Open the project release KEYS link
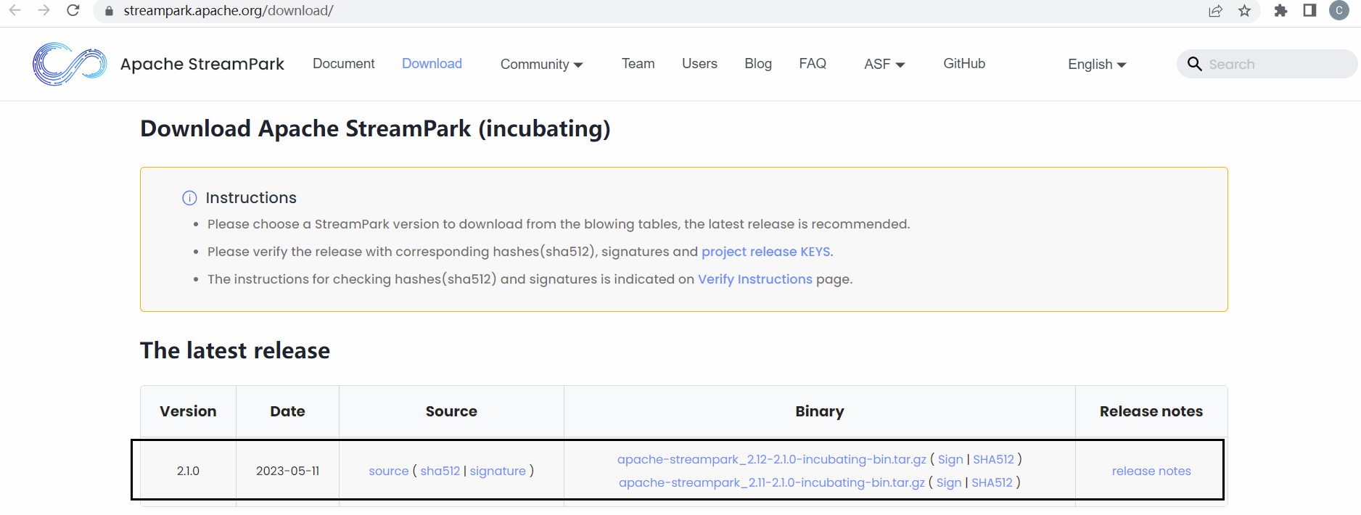This screenshot has width=1361, height=515. [765, 252]
